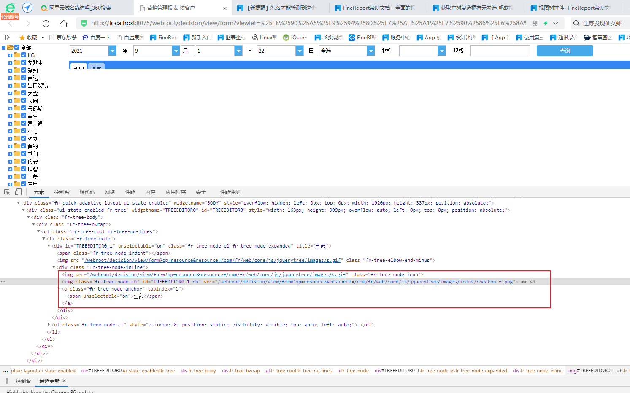The image size is (630, 393).
Task: Click the address bar QR code icon
Action: [x=535, y=23]
